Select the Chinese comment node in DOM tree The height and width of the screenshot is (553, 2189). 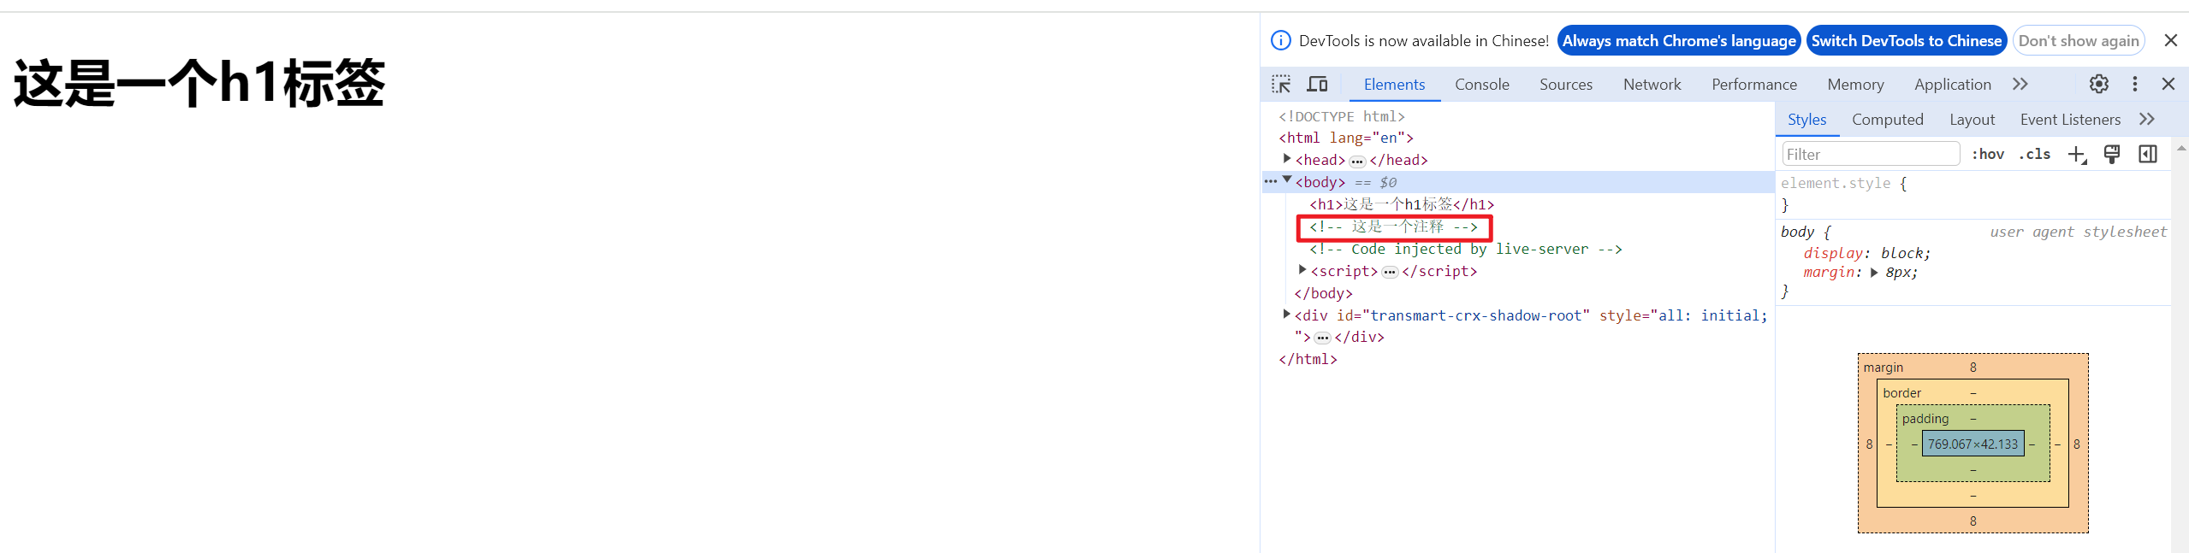pos(1393,226)
